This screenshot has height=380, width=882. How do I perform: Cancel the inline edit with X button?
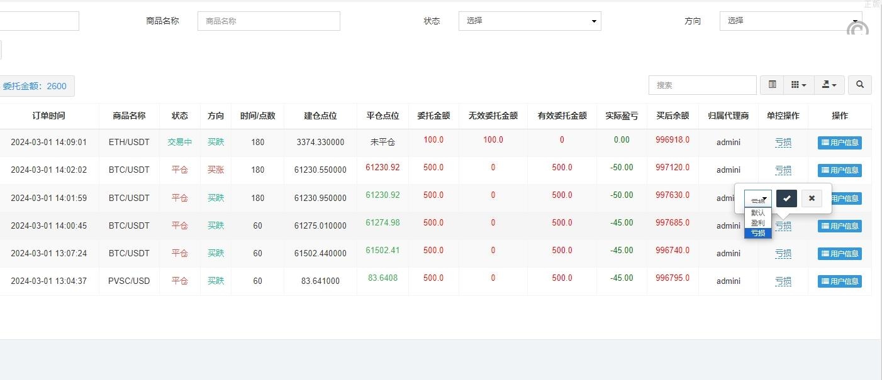812,198
